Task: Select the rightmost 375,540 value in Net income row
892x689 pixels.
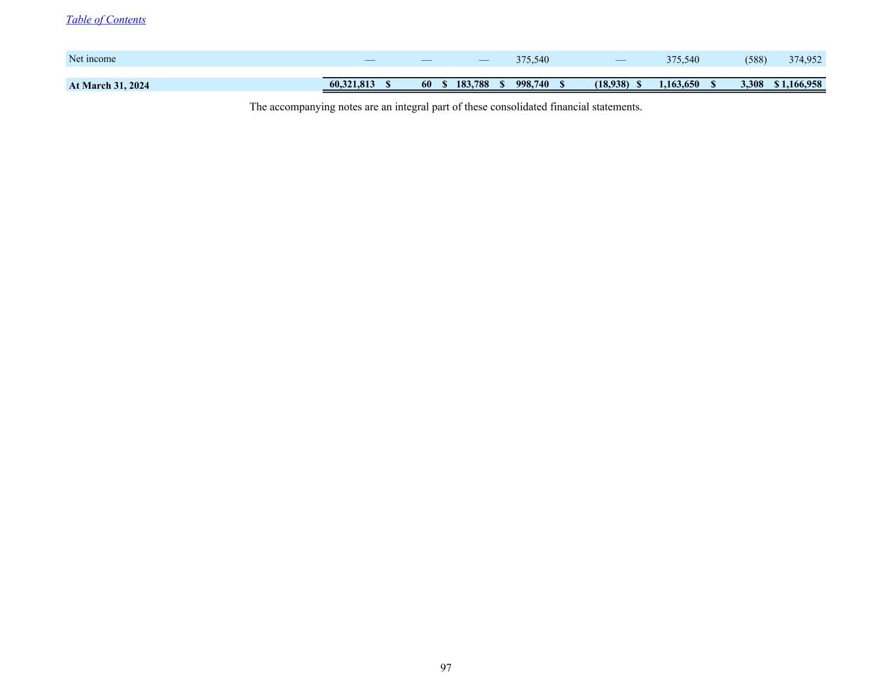Action: coord(682,59)
